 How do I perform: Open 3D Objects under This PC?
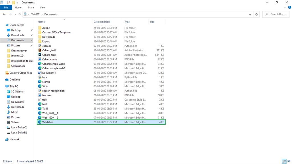click(x=17, y=92)
